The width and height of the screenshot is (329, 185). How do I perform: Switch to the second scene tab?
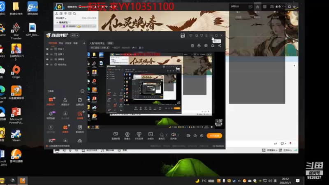point(61,43)
